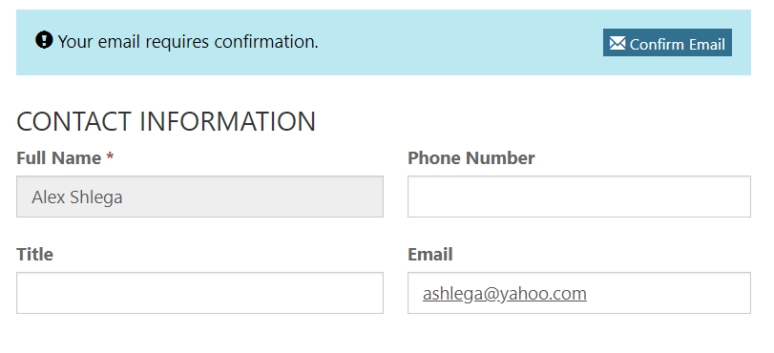Screen dimensions: 774x353
Task: Click the envelope icon on Confirm Email
Action: (617, 44)
